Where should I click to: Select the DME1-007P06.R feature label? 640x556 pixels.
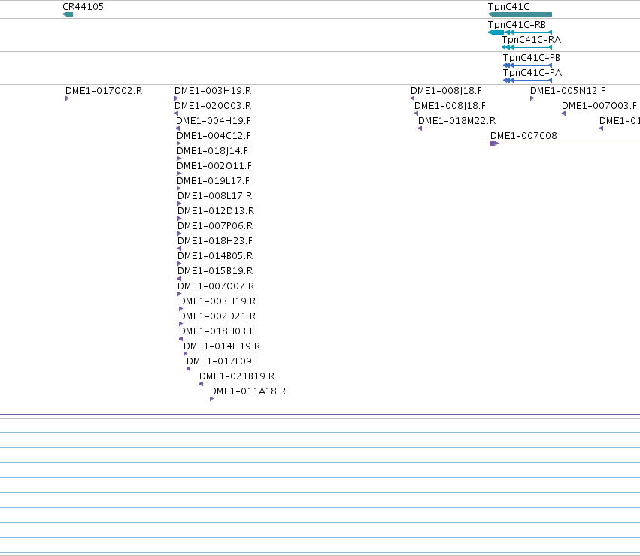215,226
